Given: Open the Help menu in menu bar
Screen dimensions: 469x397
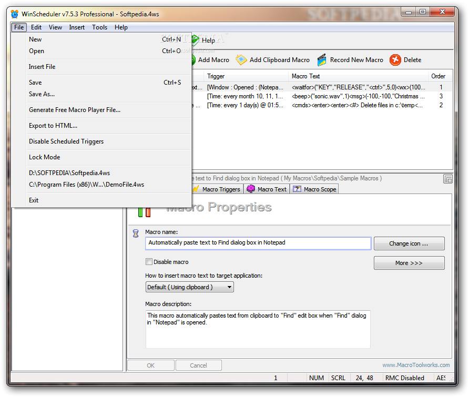Looking at the screenshot, I should [121, 27].
